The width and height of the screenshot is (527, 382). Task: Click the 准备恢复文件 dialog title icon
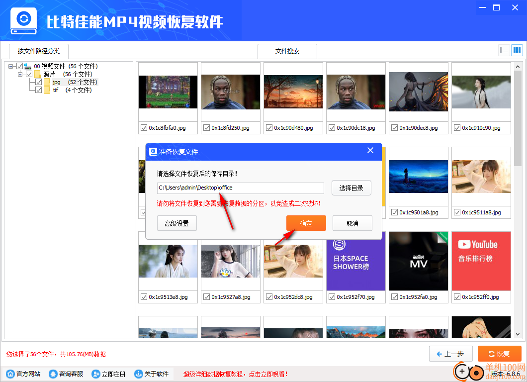[153, 152]
